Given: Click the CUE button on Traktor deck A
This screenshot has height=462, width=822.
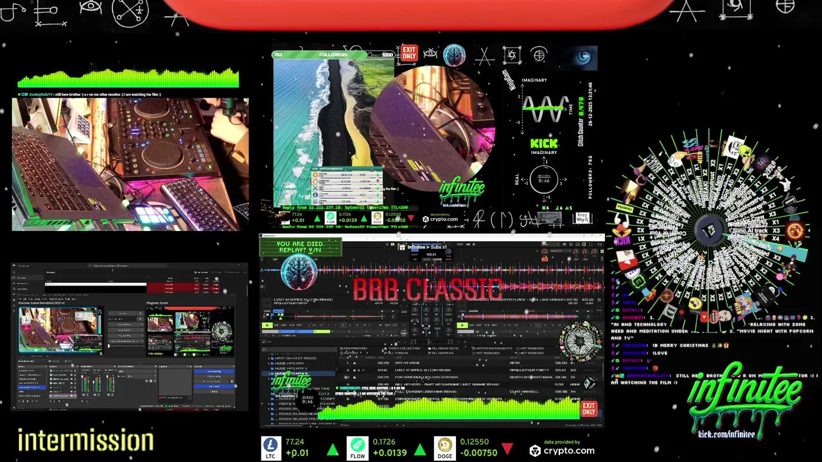Looking at the screenshot, I should point(276,325).
